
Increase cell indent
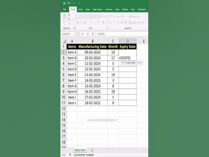125,23
